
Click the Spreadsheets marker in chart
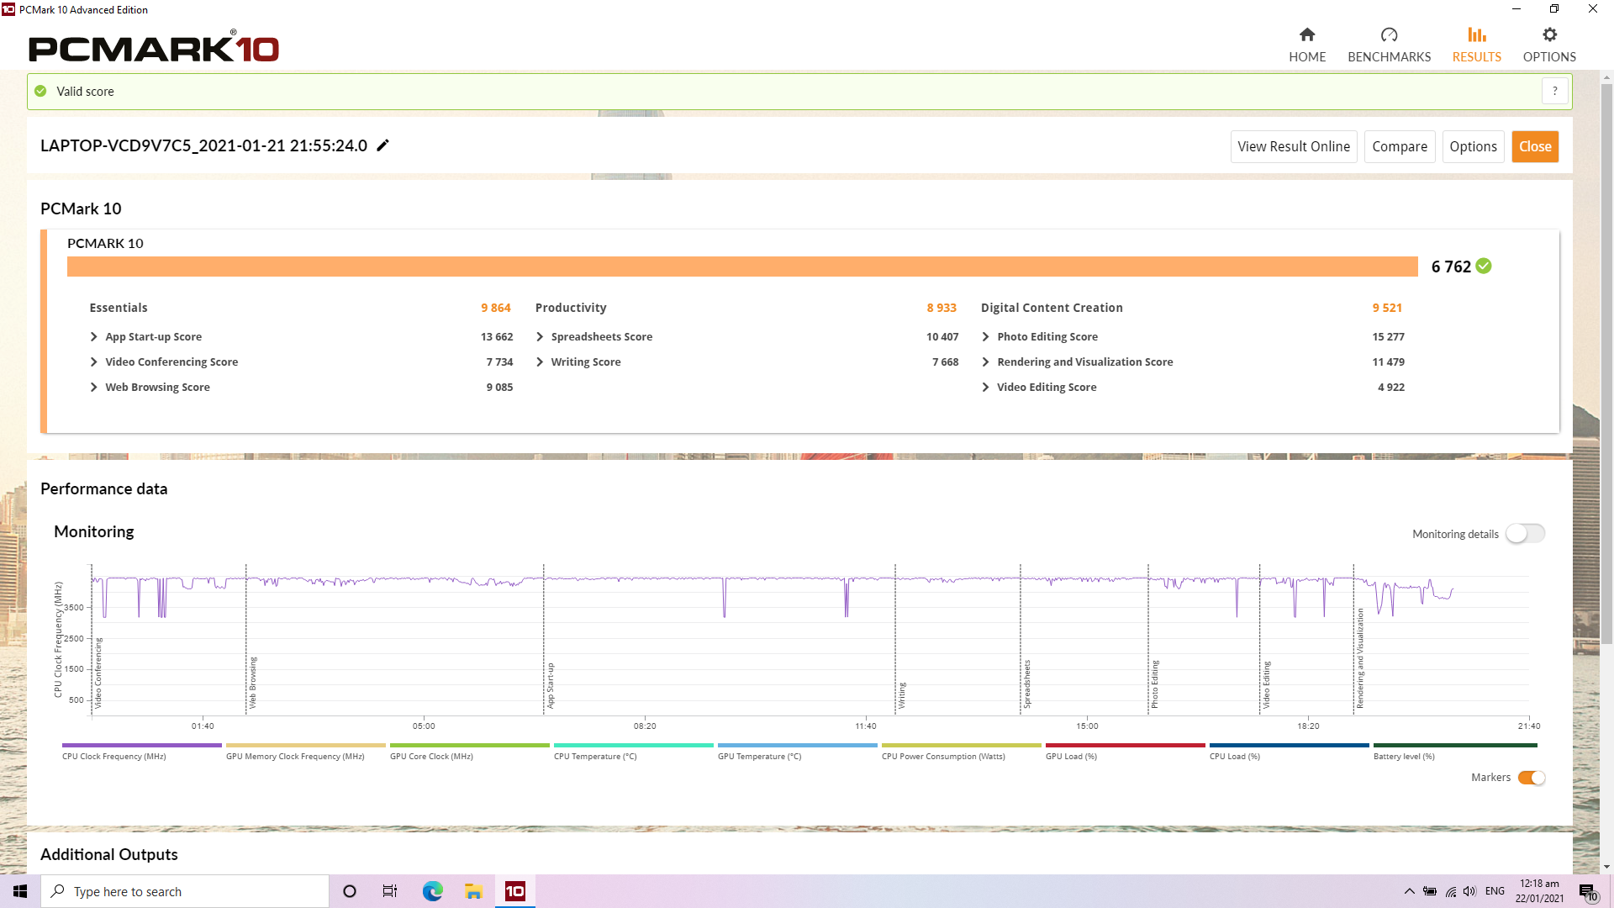(1026, 684)
